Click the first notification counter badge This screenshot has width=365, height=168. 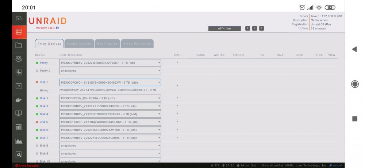248,28
